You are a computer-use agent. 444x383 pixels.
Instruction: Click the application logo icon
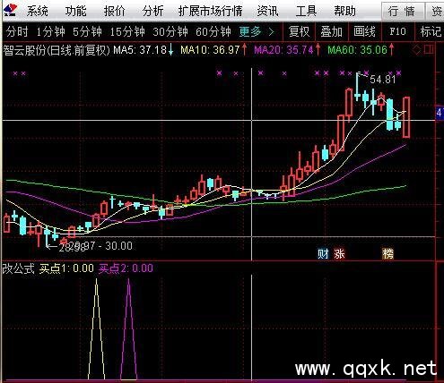pos(11,10)
